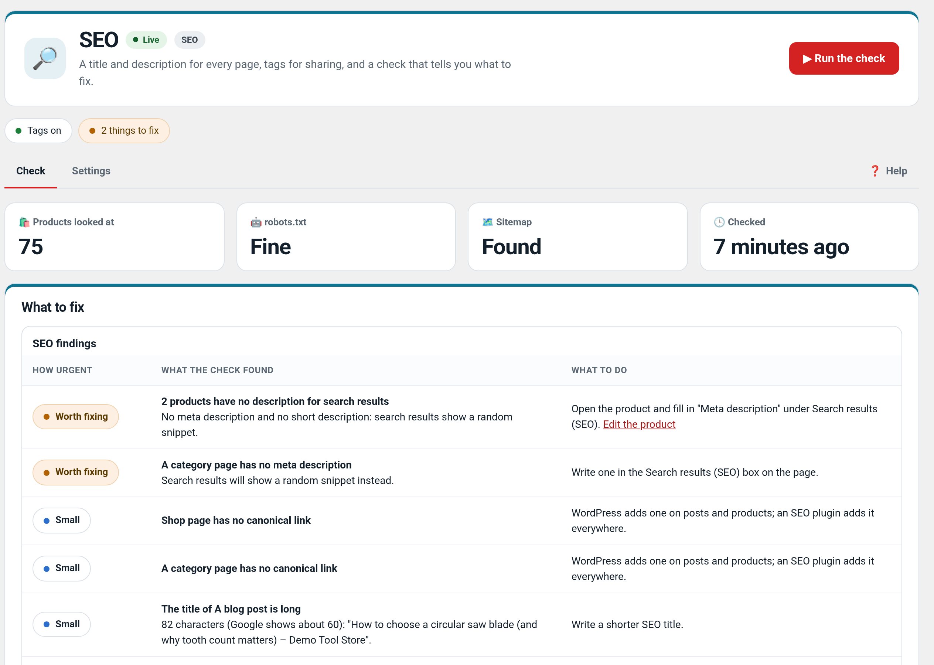
Task: Click Worth fixing badge for products without description
Action: point(76,416)
